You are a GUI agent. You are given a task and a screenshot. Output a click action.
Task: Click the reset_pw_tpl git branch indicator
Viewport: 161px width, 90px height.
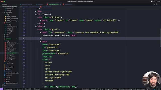click(8, 89)
